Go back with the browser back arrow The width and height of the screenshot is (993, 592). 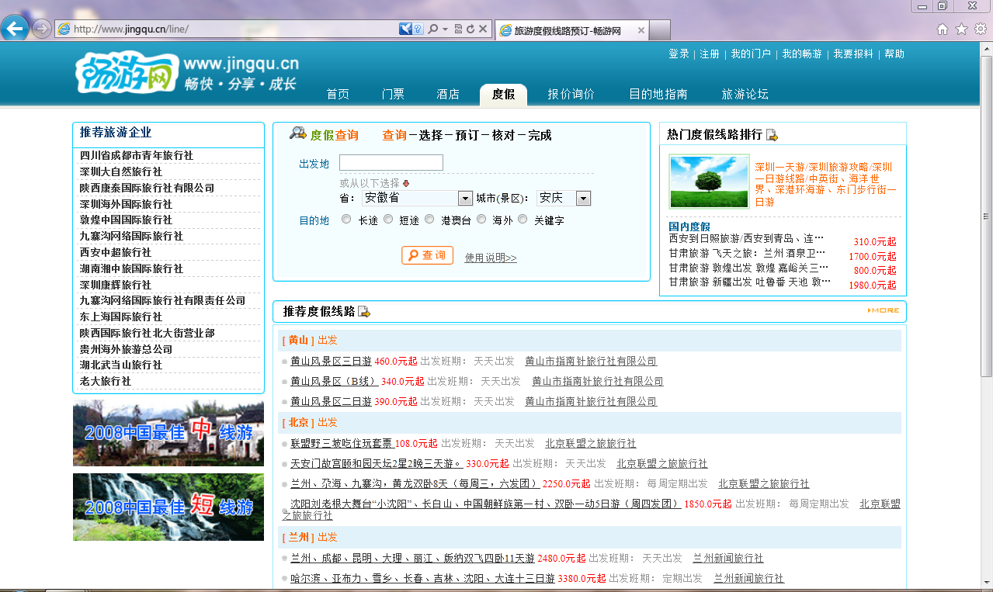pyautogui.click(x=15, y=29)
